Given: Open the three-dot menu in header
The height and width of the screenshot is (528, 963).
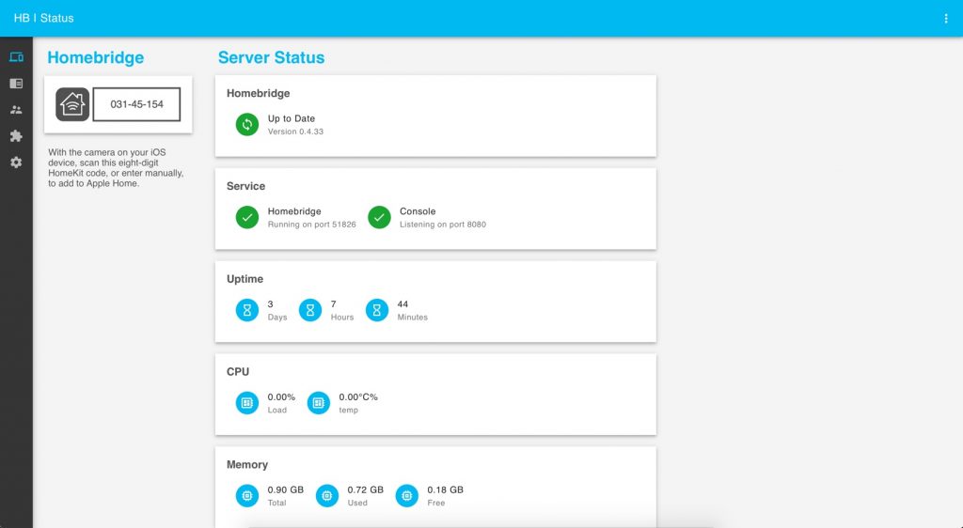Looking at the screenshot, I should click(946, 19).
